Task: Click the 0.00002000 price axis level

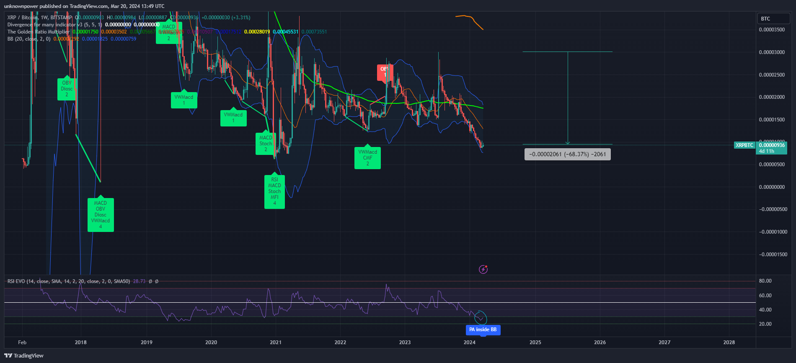Action: pos(772,97)
